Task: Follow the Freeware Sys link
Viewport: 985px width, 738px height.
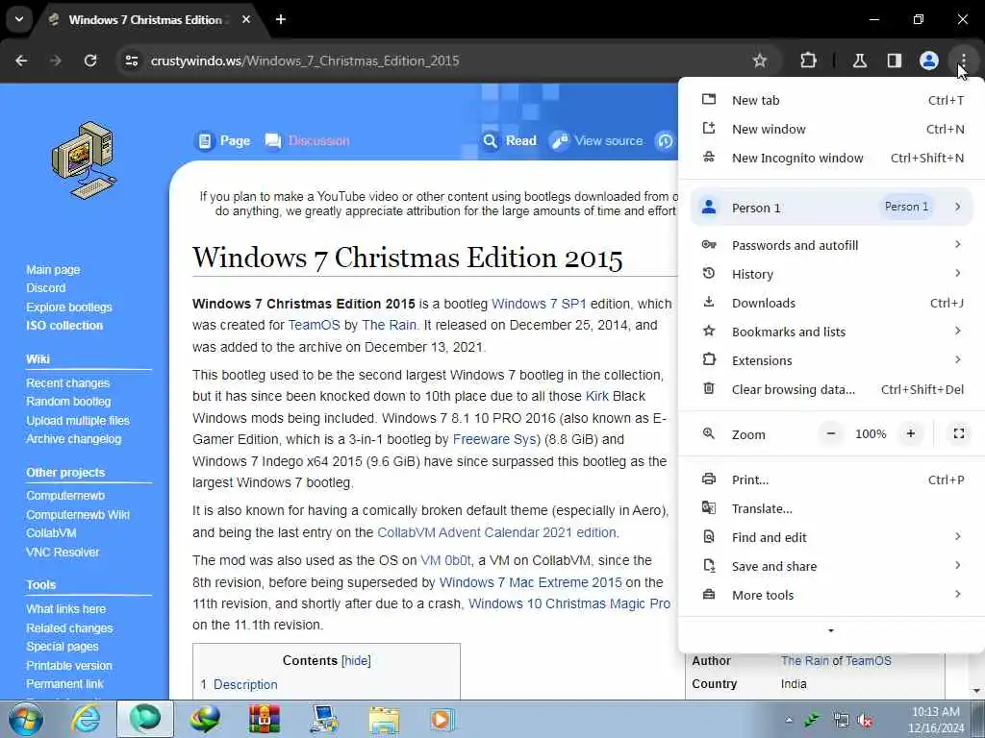Action: 494,439
